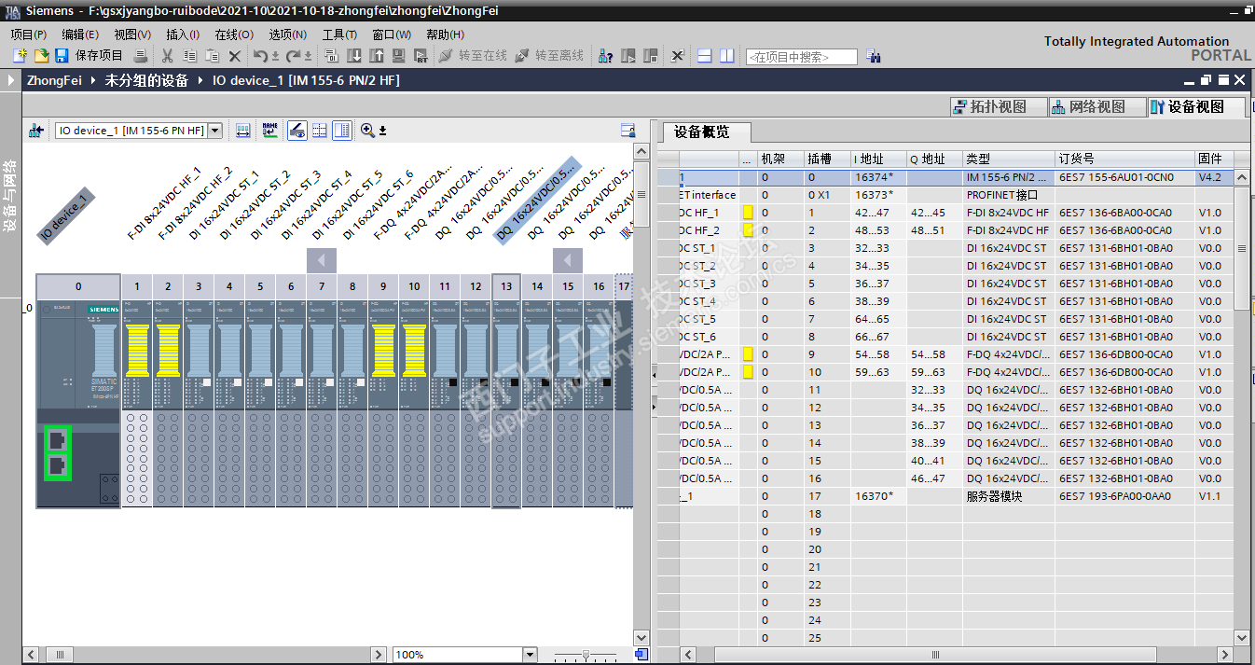The image size is (1255, 665).
Task: Click the search in project input field
Action: click(801, 57)
